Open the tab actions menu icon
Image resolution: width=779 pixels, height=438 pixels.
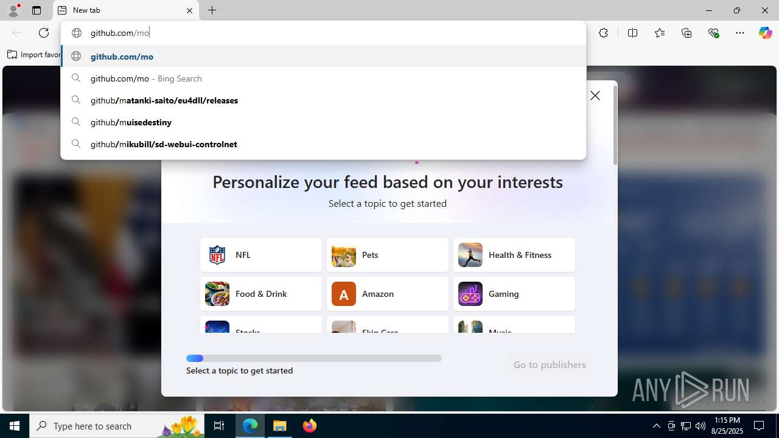37,10
